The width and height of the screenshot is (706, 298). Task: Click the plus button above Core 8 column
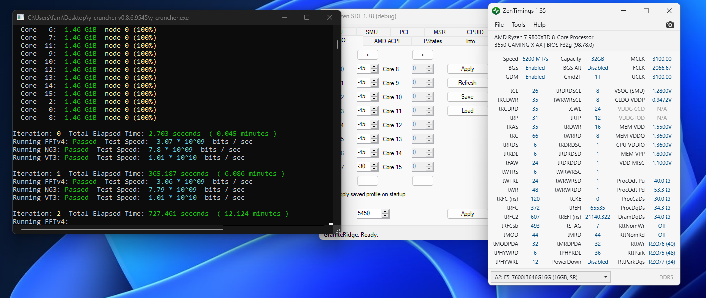pos(422,55)
